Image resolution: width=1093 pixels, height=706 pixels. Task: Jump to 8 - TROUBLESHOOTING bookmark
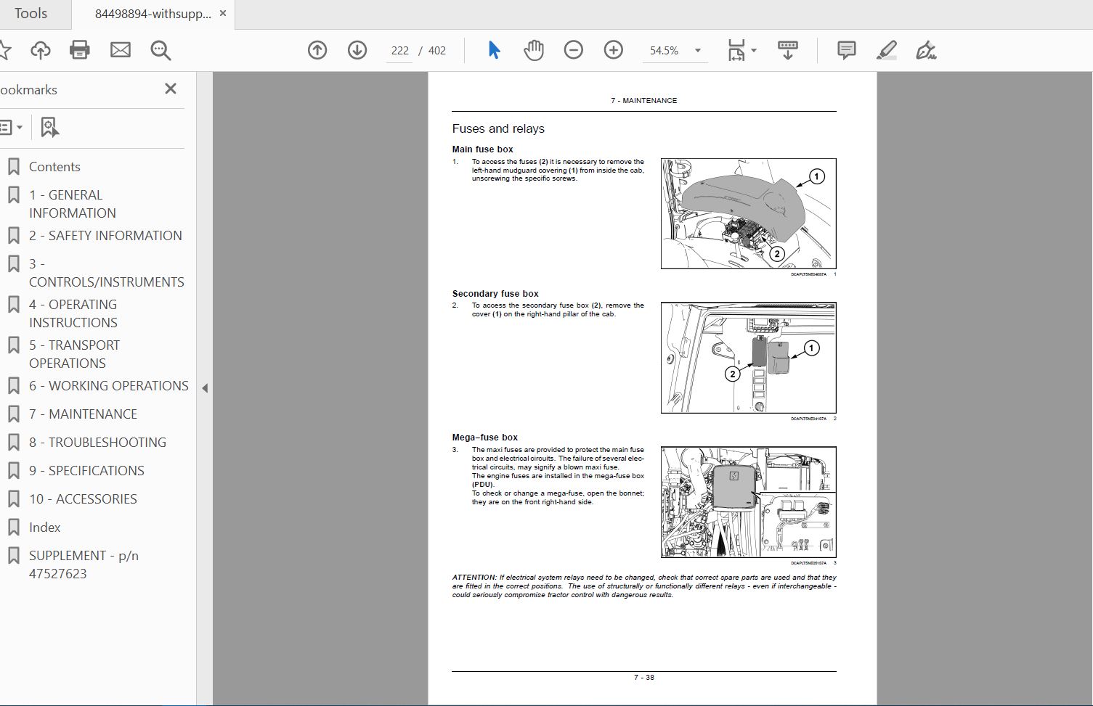97,443
